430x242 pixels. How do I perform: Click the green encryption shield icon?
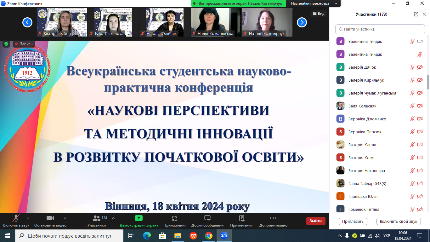click(x=6, y=44)
